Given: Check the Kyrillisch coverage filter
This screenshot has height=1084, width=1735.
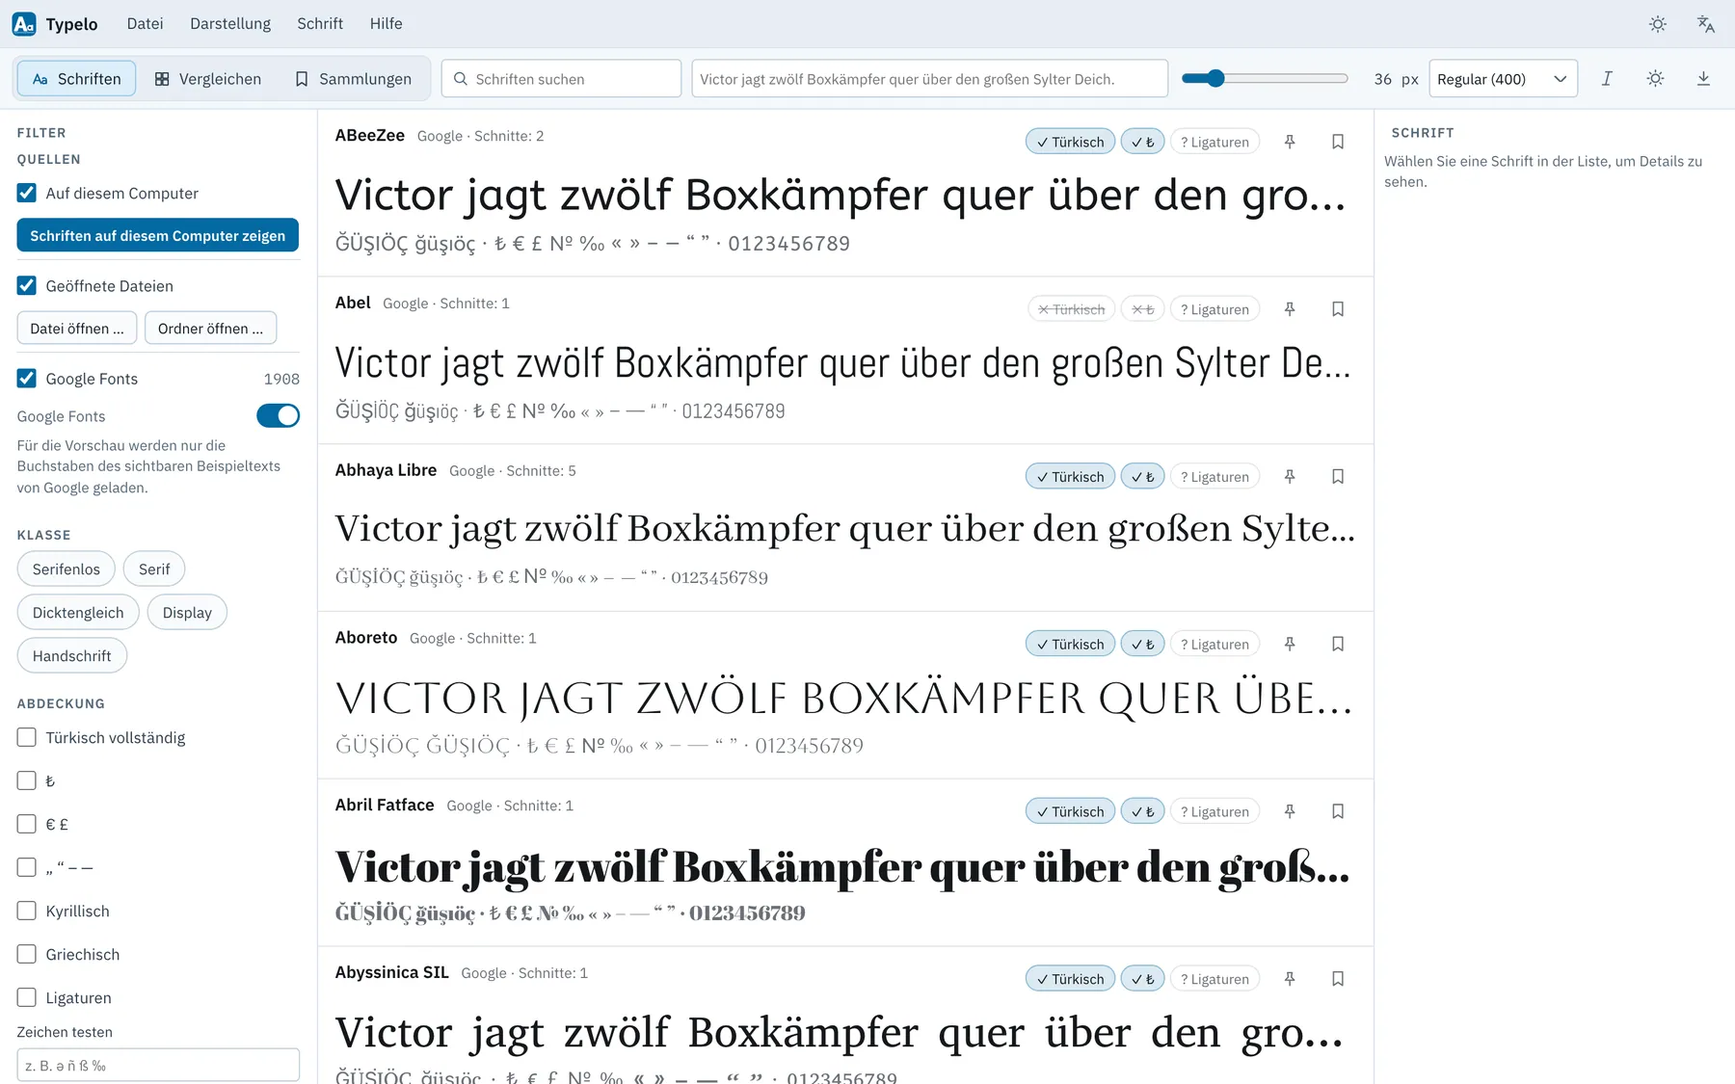Looking at the screenshot, I should tap(27, 911).
